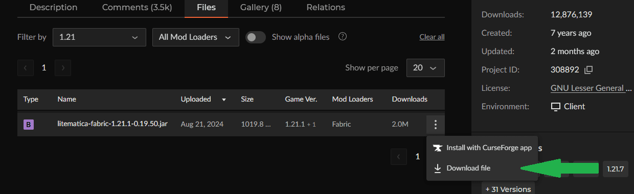Click the 1019.8 file size cell
634x194 pixels.
pos(256,125)
